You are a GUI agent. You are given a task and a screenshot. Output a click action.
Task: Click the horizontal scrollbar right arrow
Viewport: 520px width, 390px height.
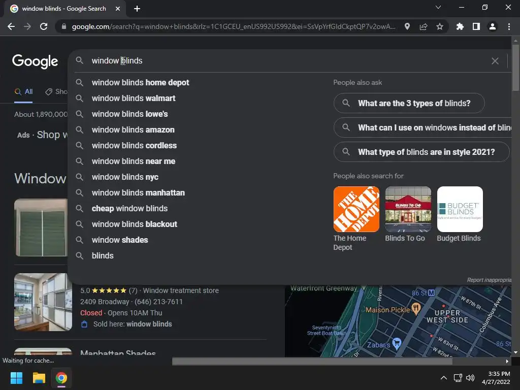point(507,361)
